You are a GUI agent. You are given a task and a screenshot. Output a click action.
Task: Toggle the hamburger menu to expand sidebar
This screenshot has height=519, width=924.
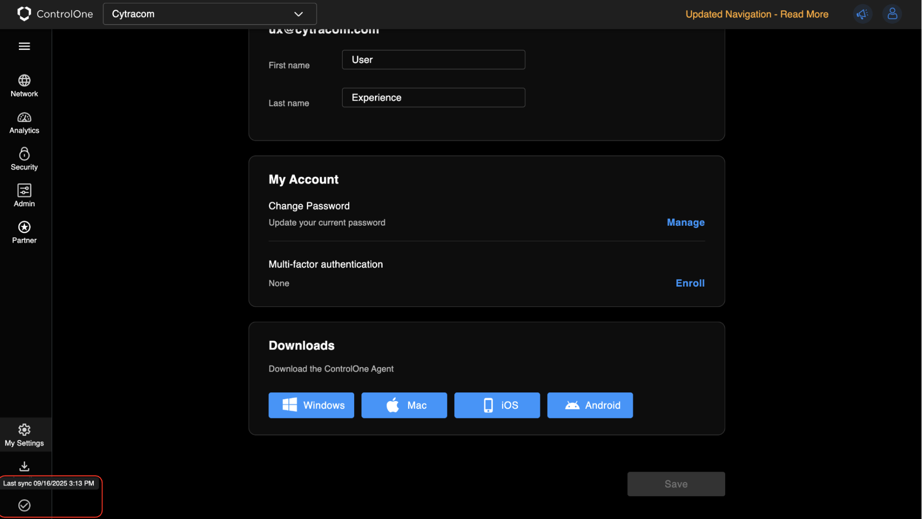(x=24, y=46)
